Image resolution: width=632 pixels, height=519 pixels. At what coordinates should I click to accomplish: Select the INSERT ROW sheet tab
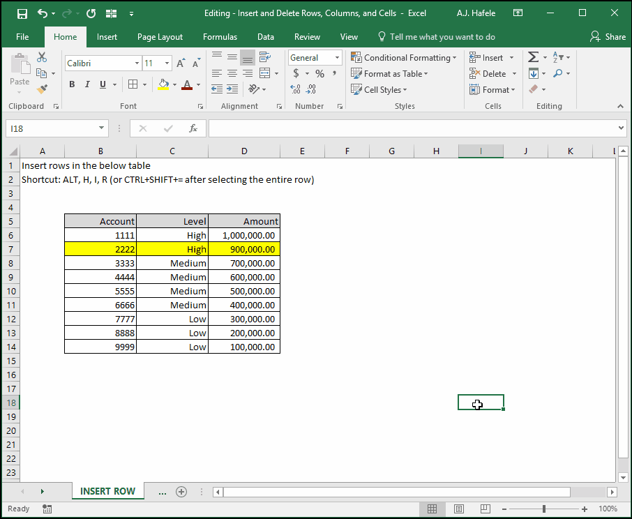[x=107, y=491]
